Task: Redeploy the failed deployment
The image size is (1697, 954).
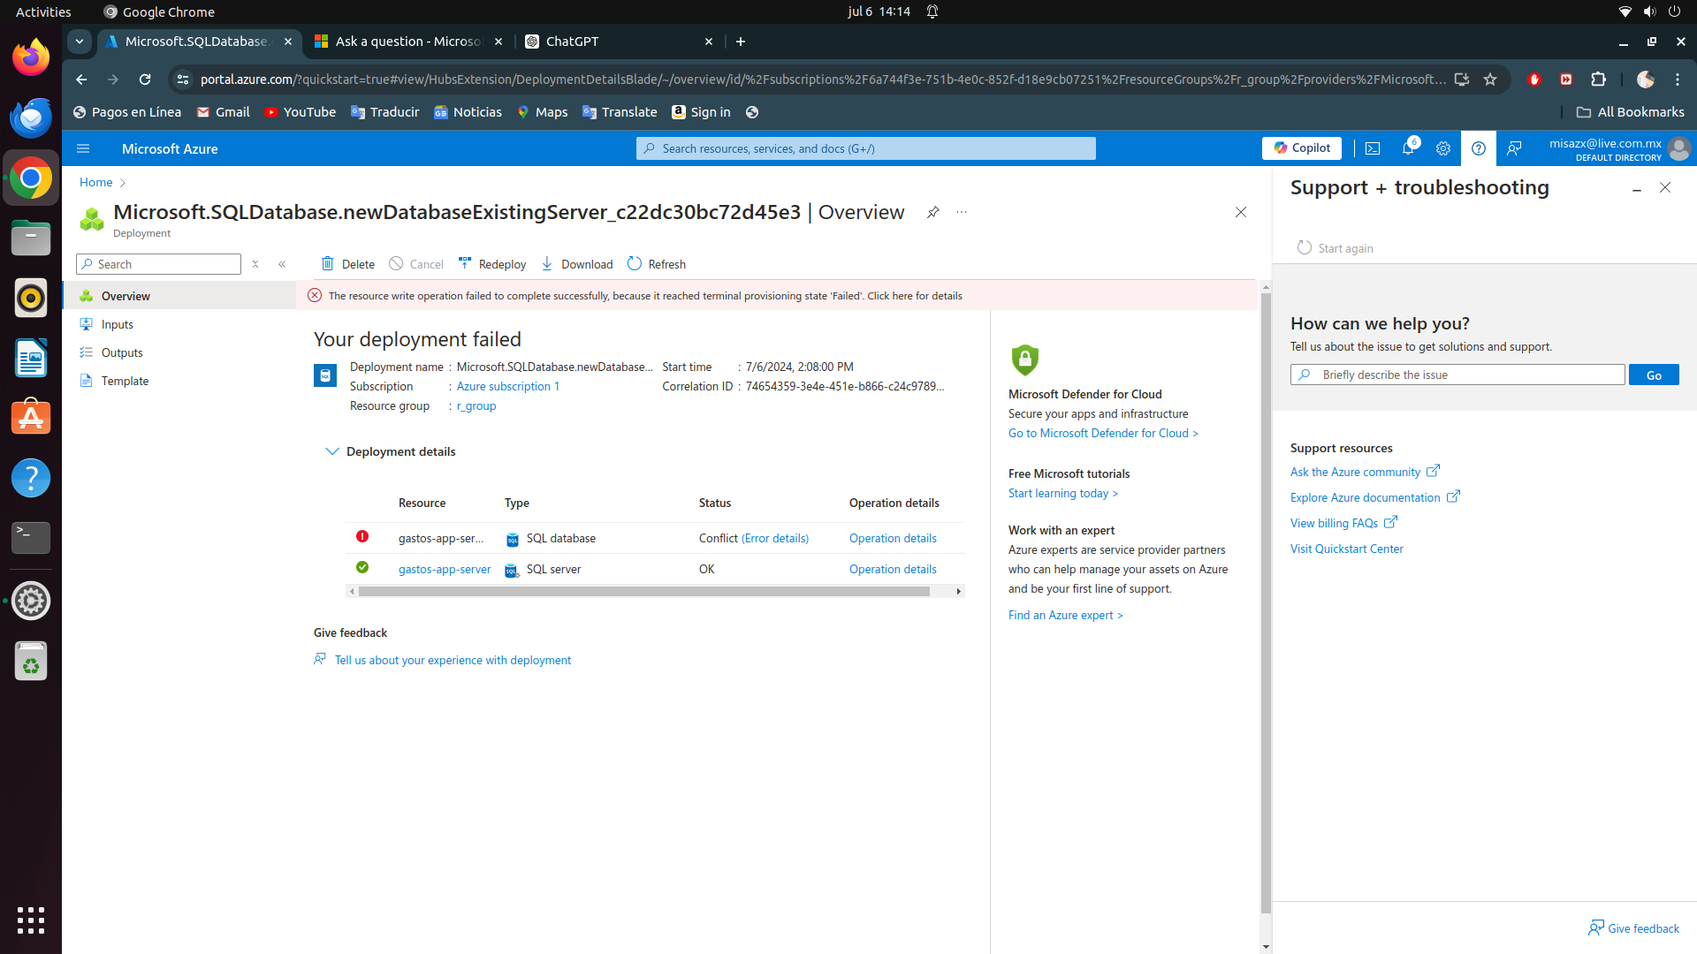Action: coord(492,263)
